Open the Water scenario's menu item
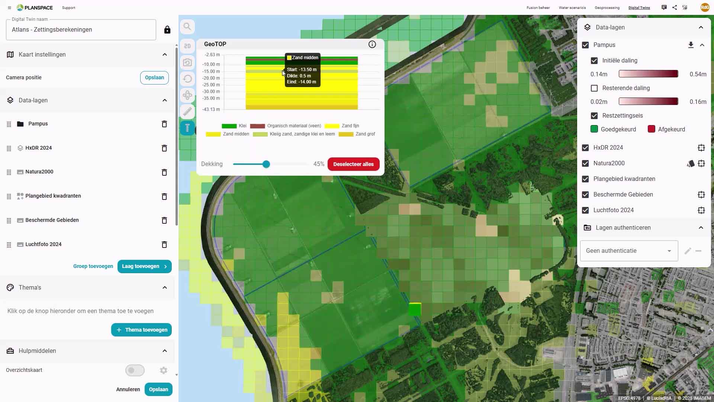 point(572,8)
